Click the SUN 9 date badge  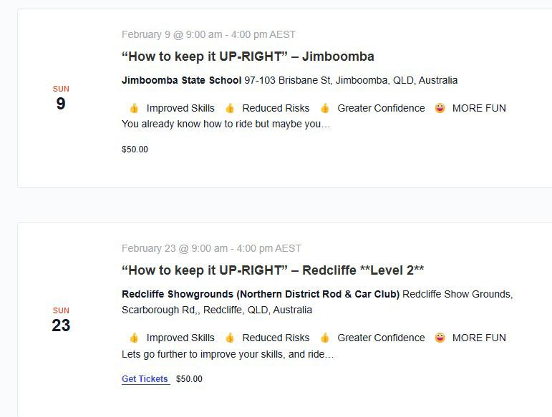tap(61, 99)
